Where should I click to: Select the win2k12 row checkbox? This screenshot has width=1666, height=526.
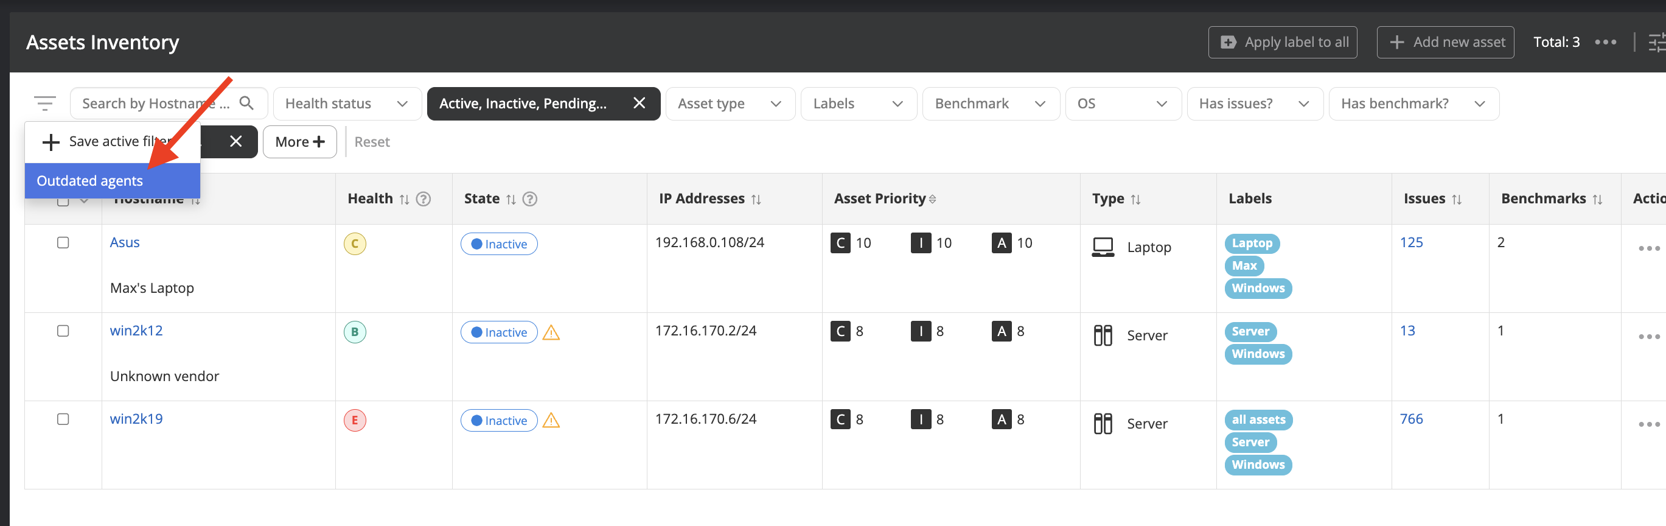[x=63, y=331]
